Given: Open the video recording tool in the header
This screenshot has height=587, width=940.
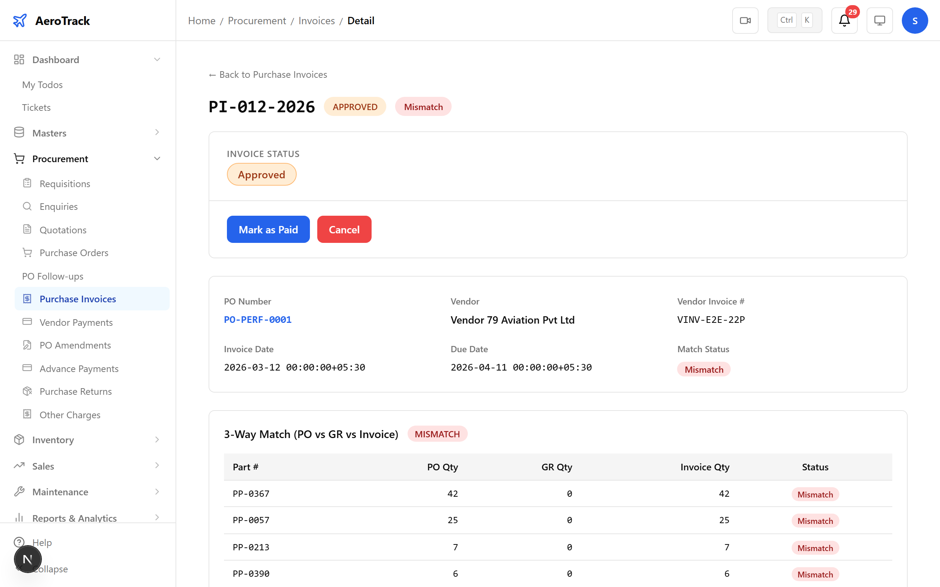Looking at the screenshot, I should pos(745,20).
